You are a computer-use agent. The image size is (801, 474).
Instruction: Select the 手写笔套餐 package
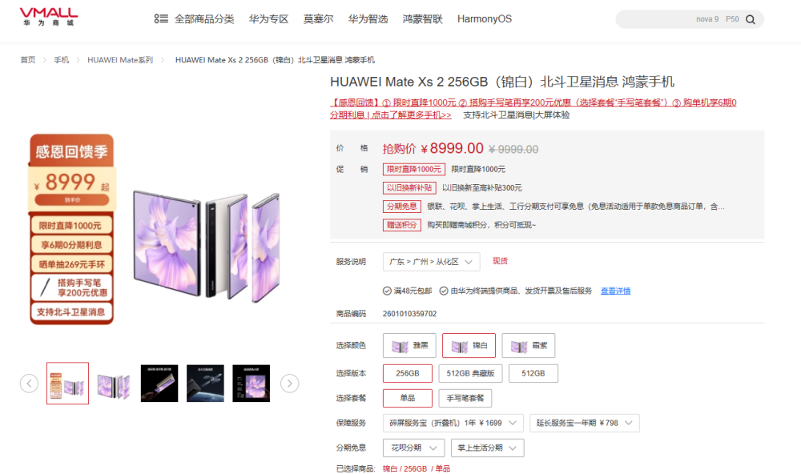[x=465, y=398]
